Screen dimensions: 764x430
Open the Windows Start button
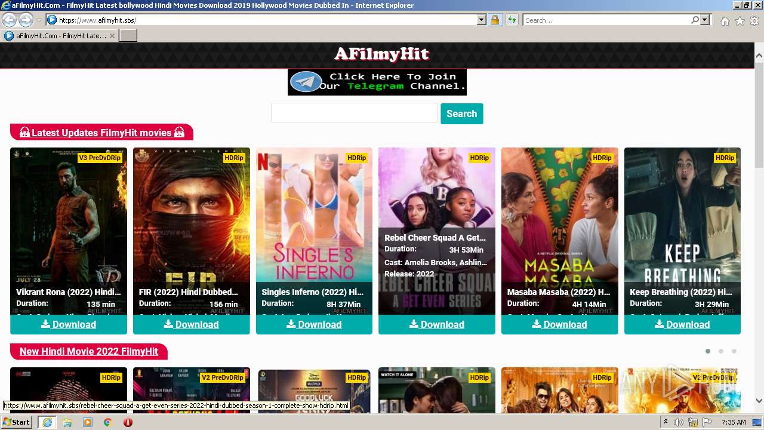pyautogui.click(x=17, y=422)
